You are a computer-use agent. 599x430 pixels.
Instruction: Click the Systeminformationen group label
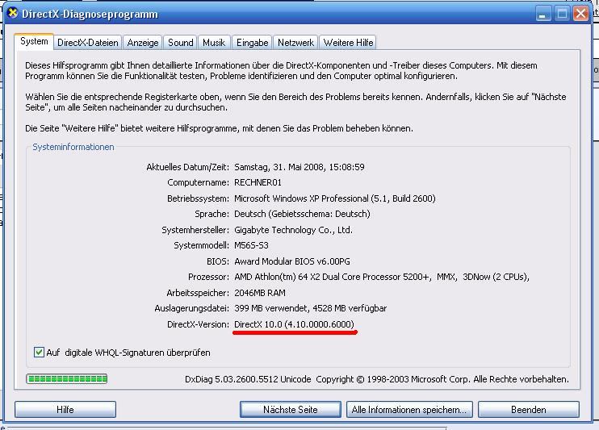73,147
